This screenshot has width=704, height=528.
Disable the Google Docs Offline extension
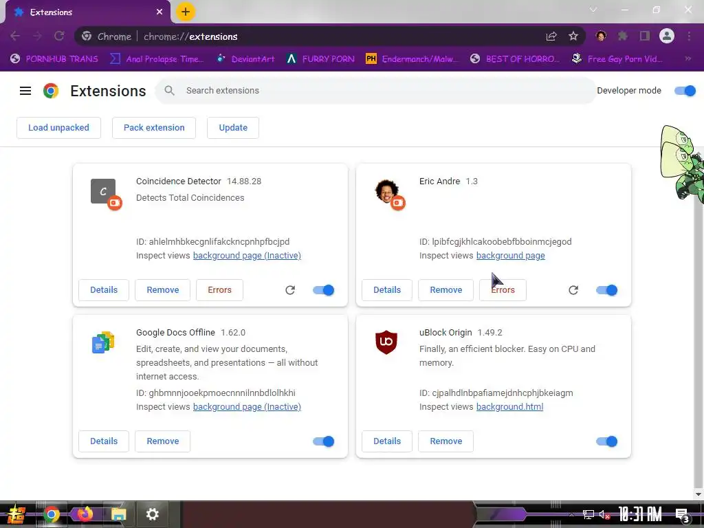324,441
